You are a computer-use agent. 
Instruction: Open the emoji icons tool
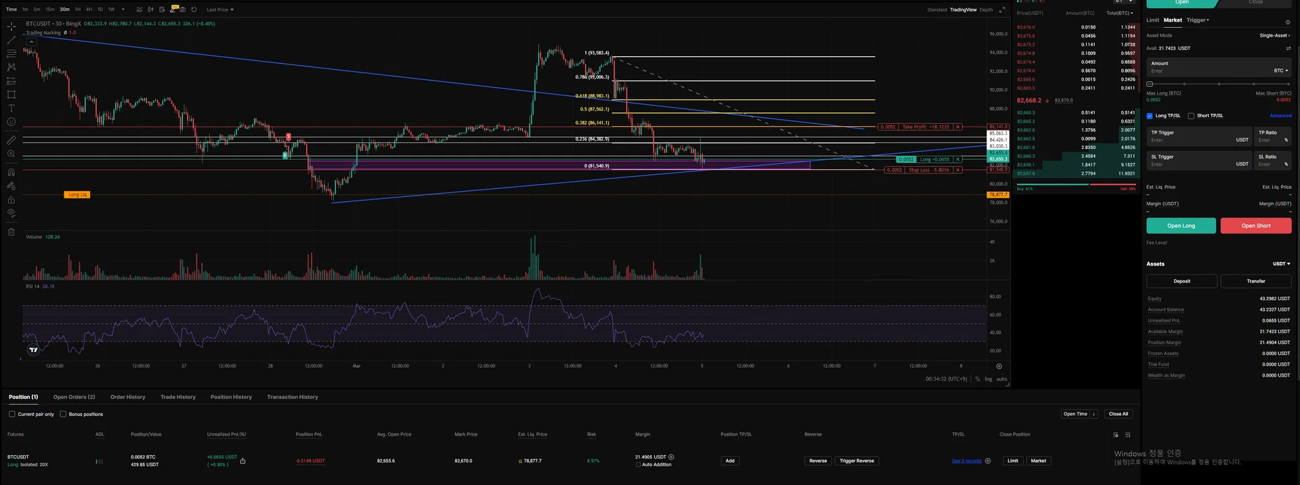click(x=12, y=122)
